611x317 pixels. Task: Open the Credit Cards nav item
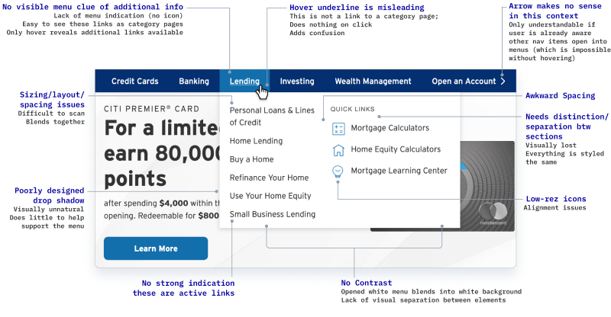pyautogui.click(x=135, y=82)
